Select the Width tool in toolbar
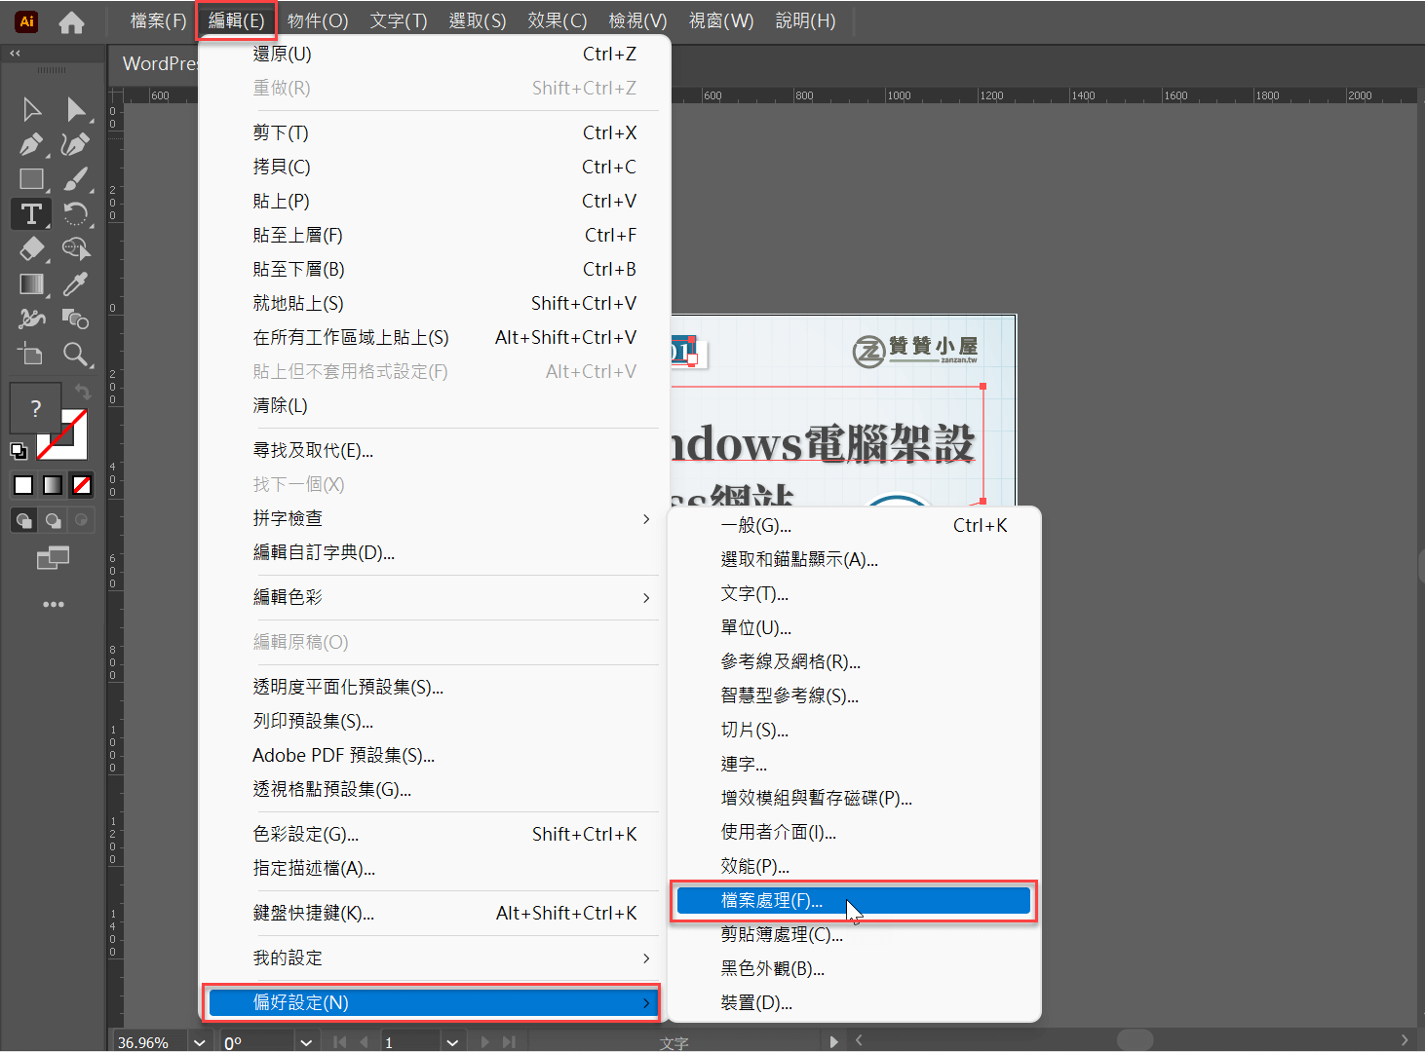Viewport: 1425px width, 1052px height. click(x=31, y=319)
